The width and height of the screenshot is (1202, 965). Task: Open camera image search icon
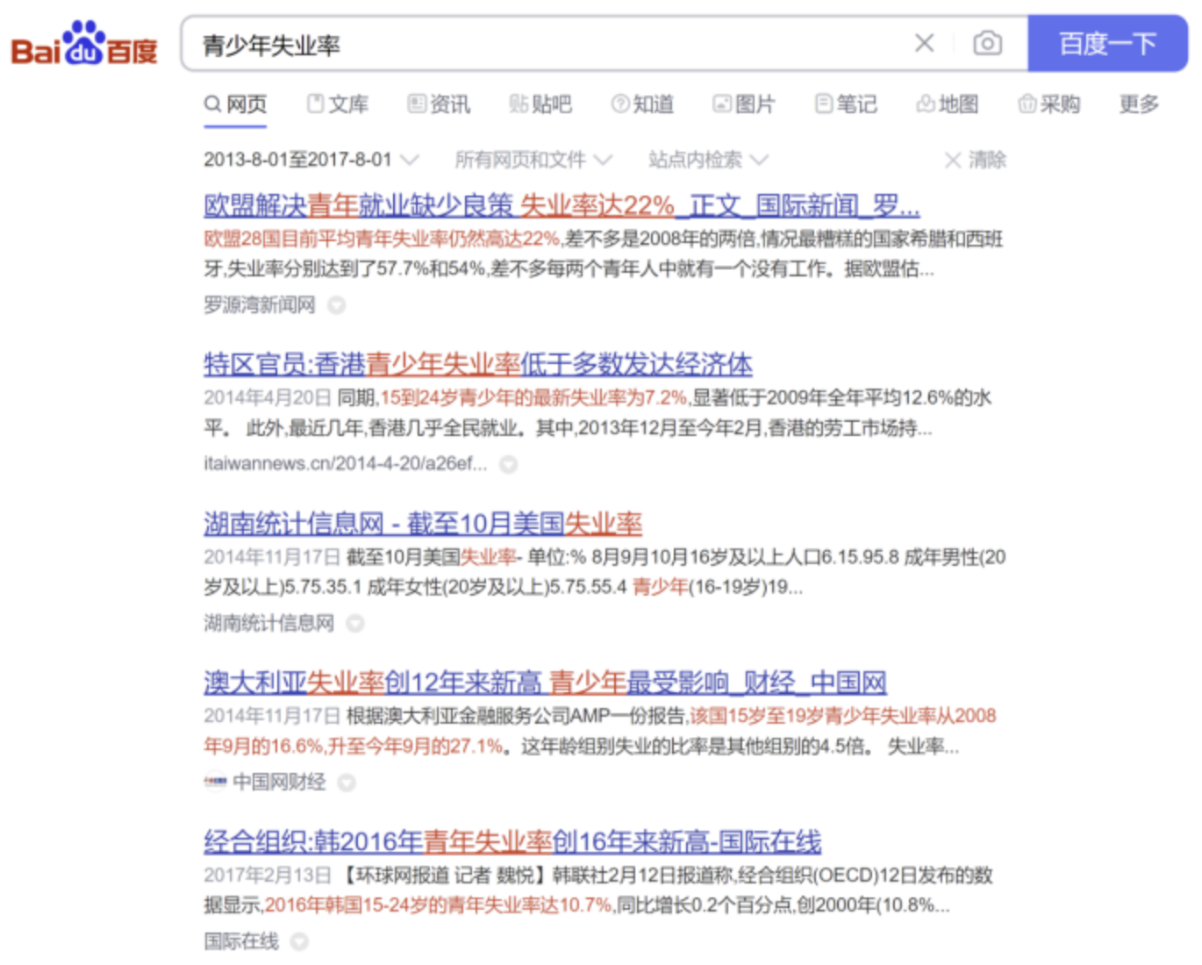(987, 43)
